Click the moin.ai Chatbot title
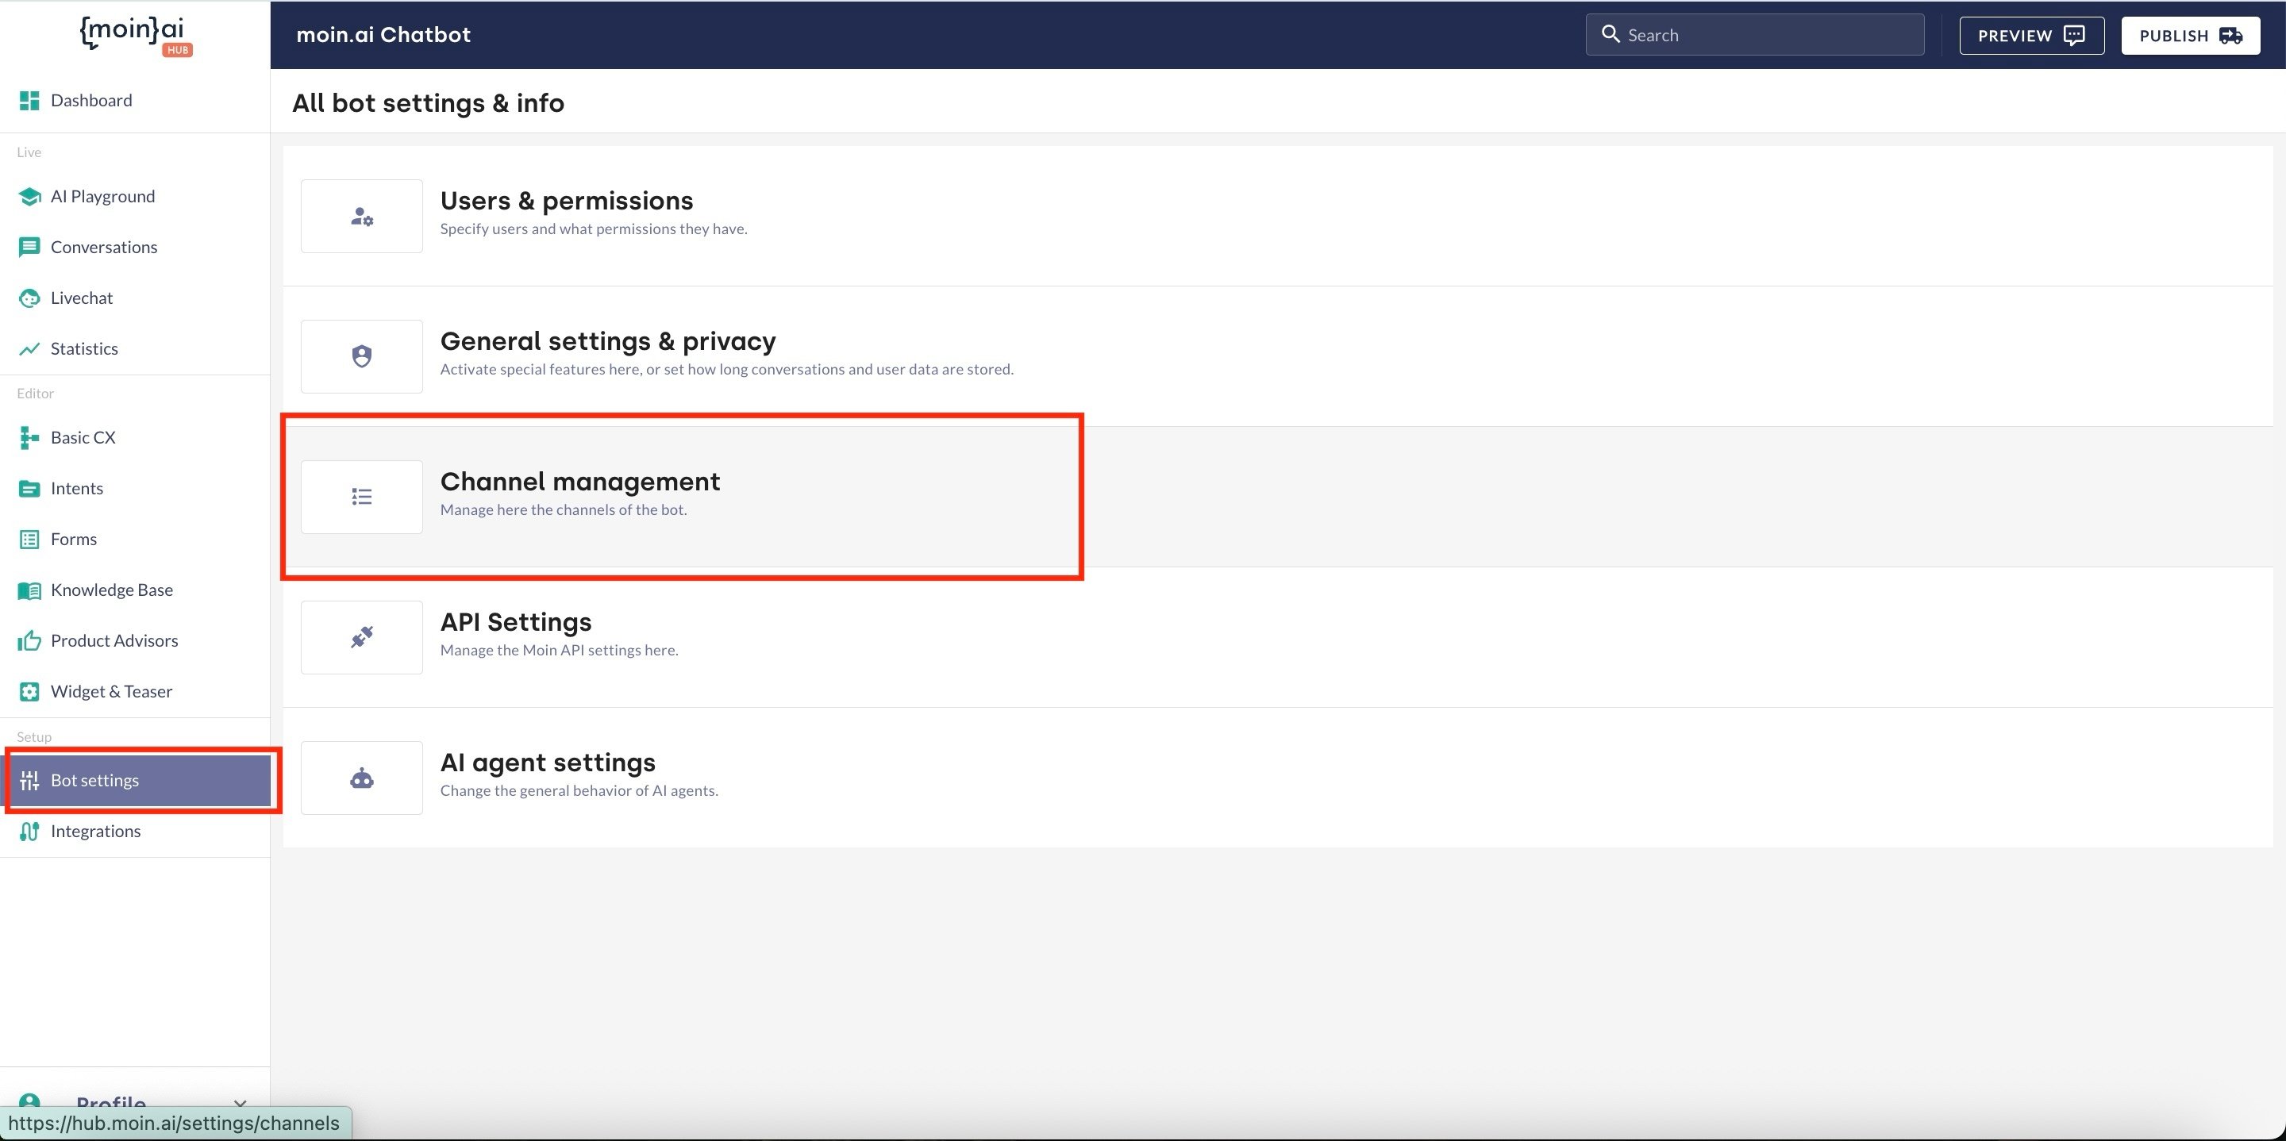Screen dimensions: 2286x1141 click(383, 35)
